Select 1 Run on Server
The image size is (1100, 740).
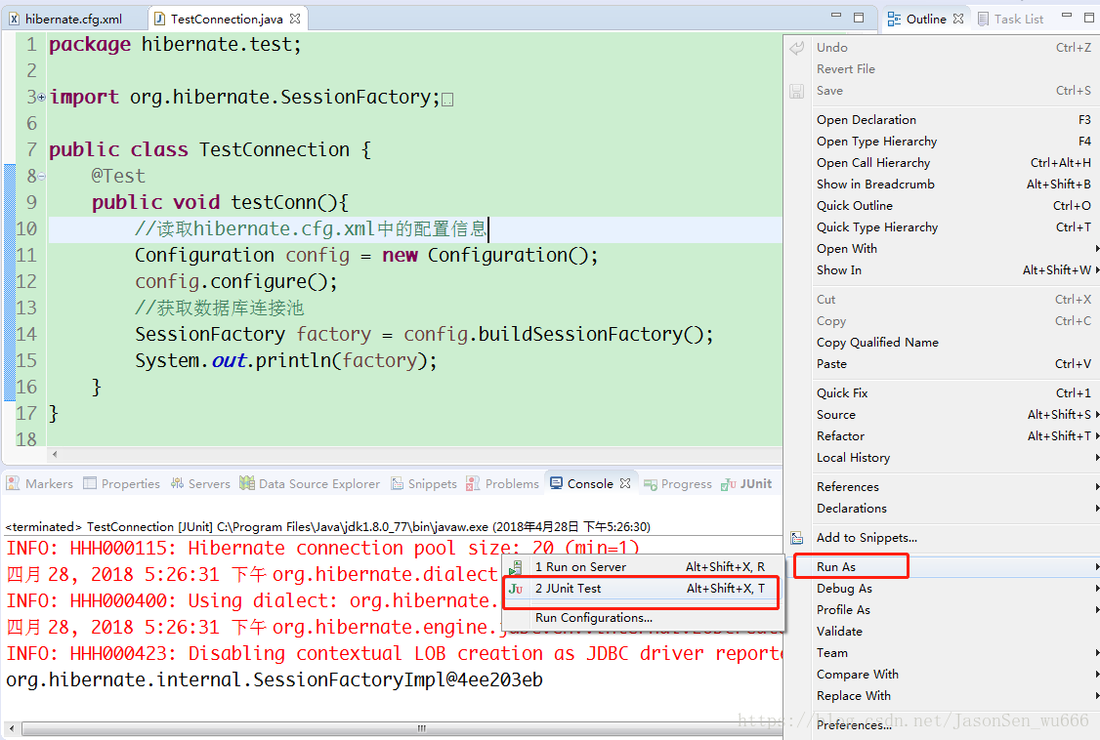pyautogui.click(x=643, y=567)
